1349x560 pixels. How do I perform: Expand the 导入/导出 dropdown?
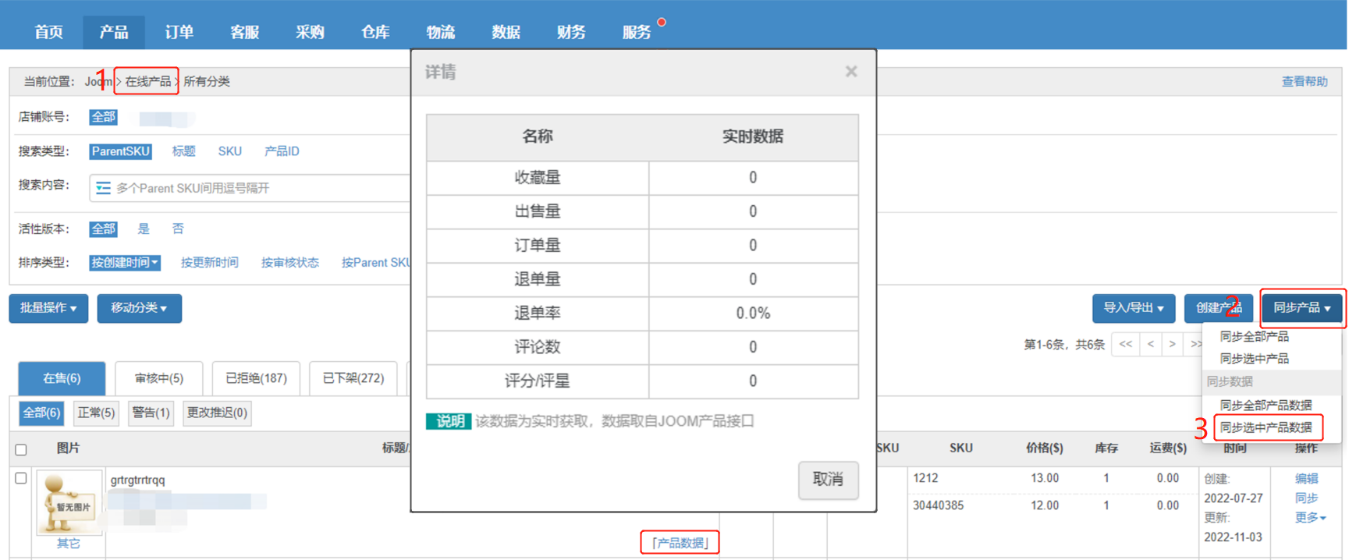(x=1133, y=308)
